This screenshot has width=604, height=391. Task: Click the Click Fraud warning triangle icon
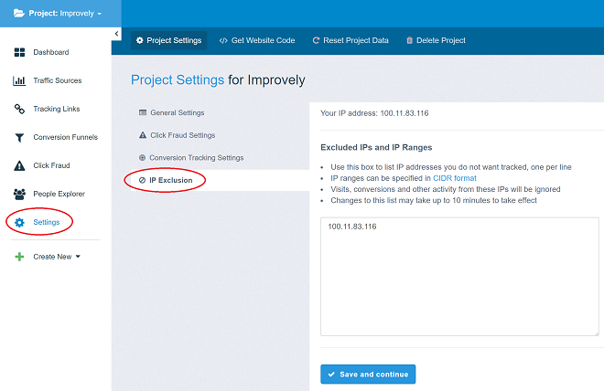[x=19, y=165]
